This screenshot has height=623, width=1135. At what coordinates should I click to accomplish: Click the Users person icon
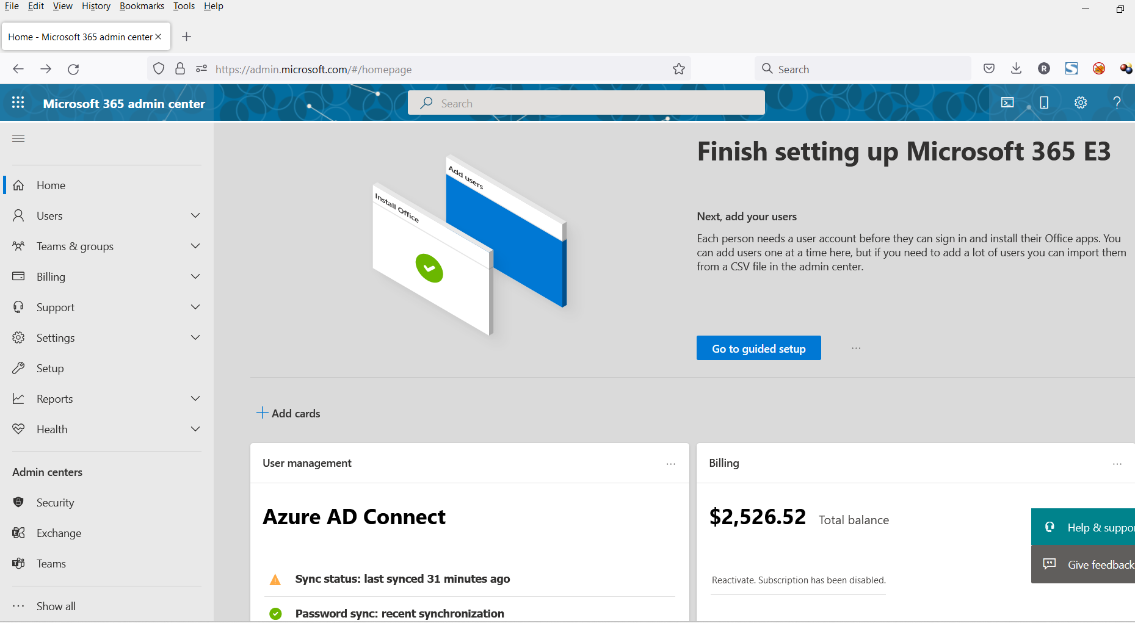(x=18, y=215)
